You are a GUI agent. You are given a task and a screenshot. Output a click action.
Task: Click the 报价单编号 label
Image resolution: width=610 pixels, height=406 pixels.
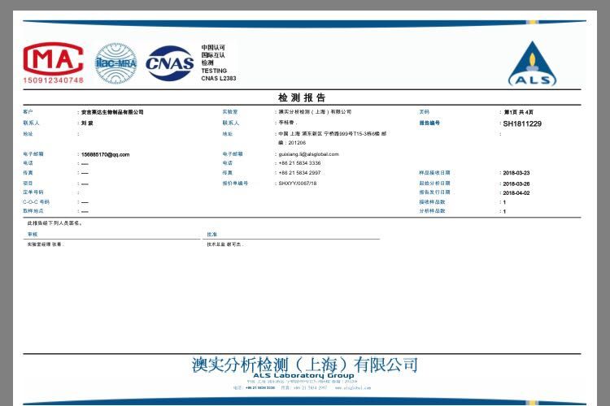coord(235,184)
